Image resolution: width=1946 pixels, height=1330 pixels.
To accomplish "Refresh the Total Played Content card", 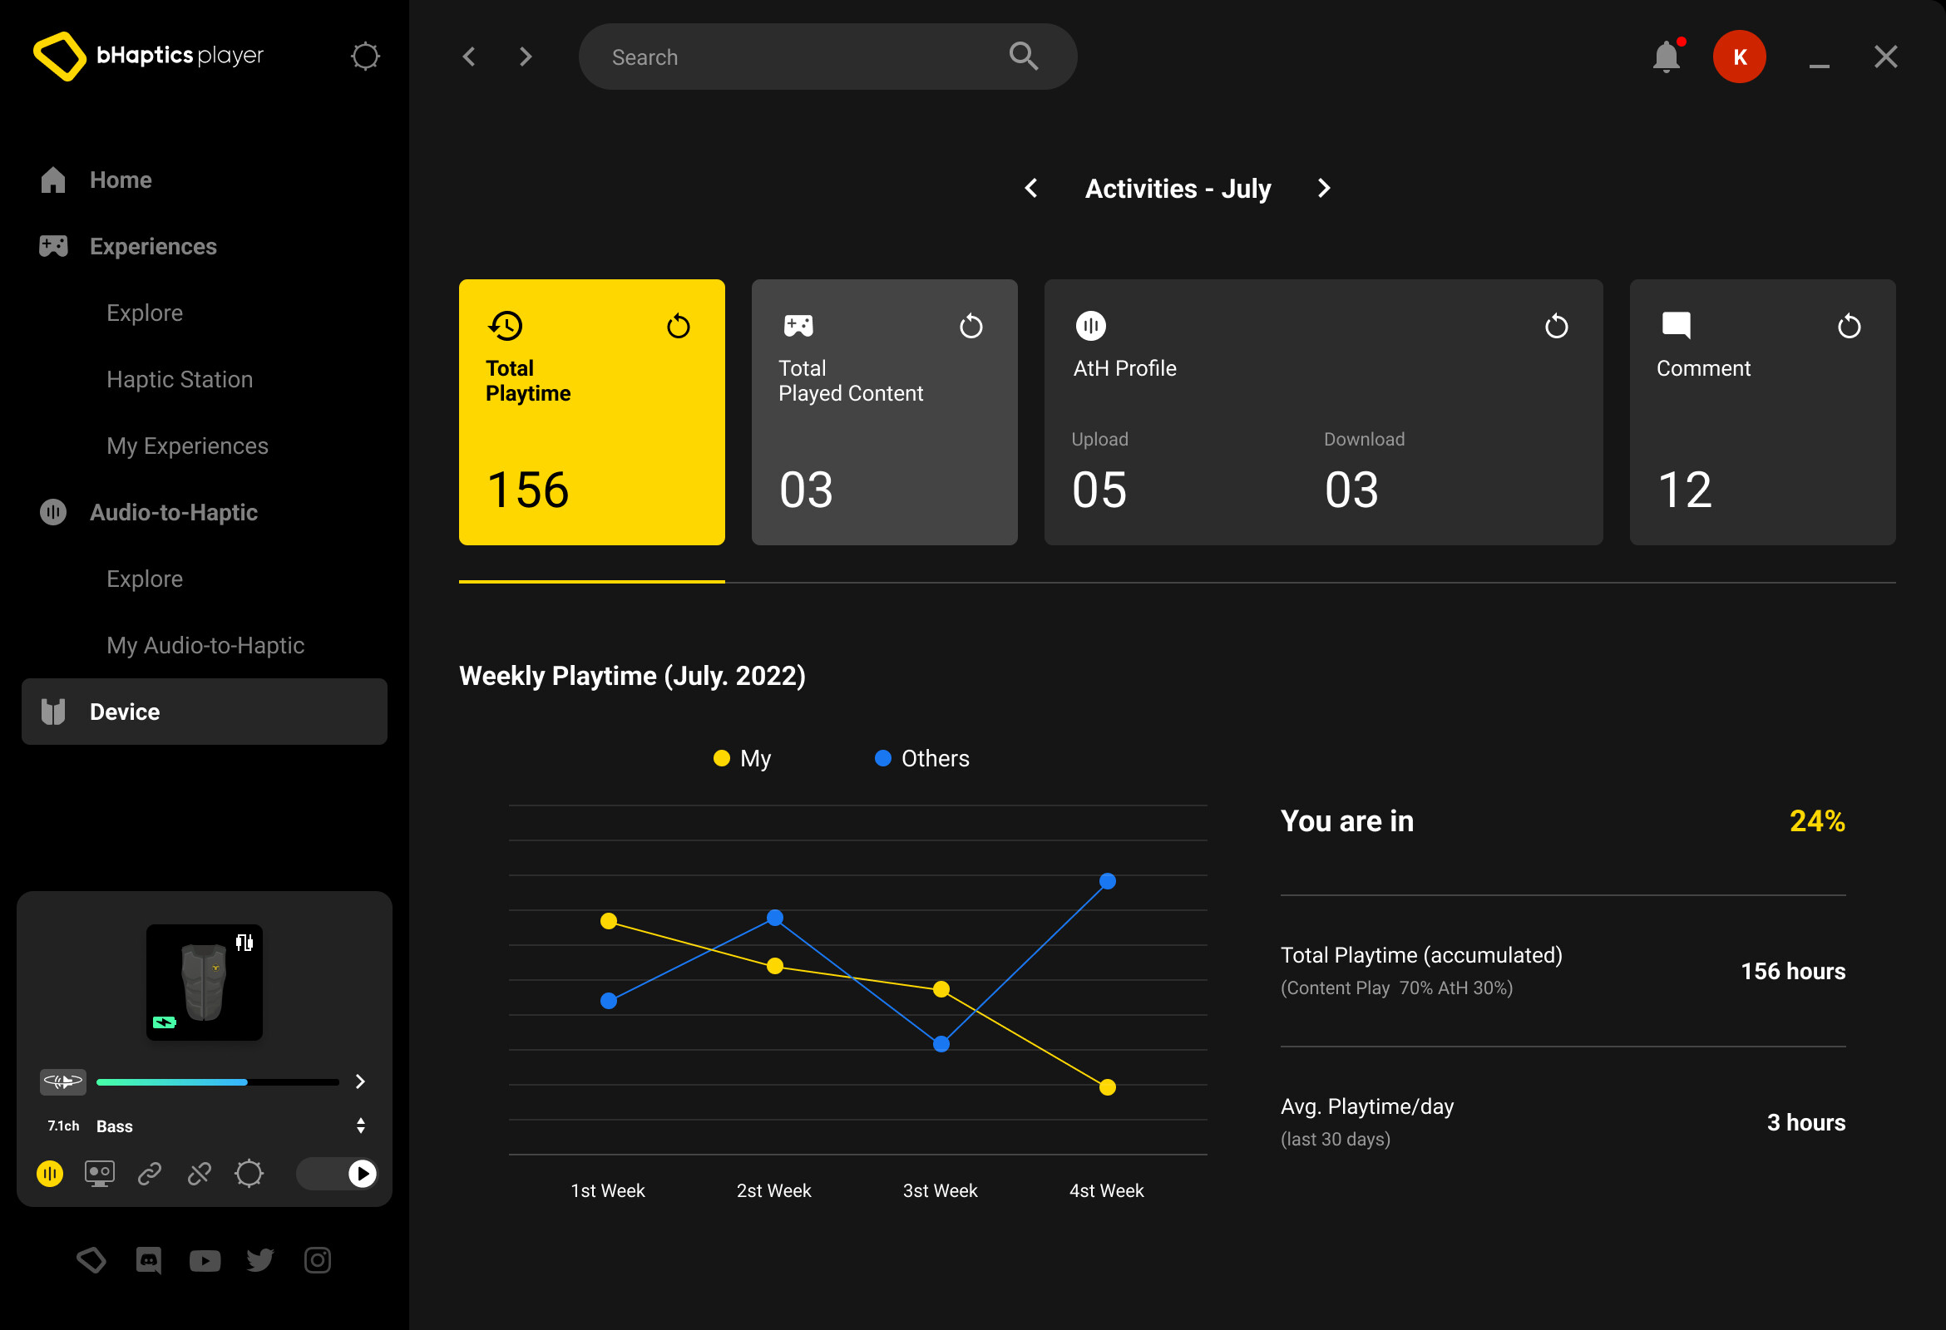I will [x=971, y=326].
